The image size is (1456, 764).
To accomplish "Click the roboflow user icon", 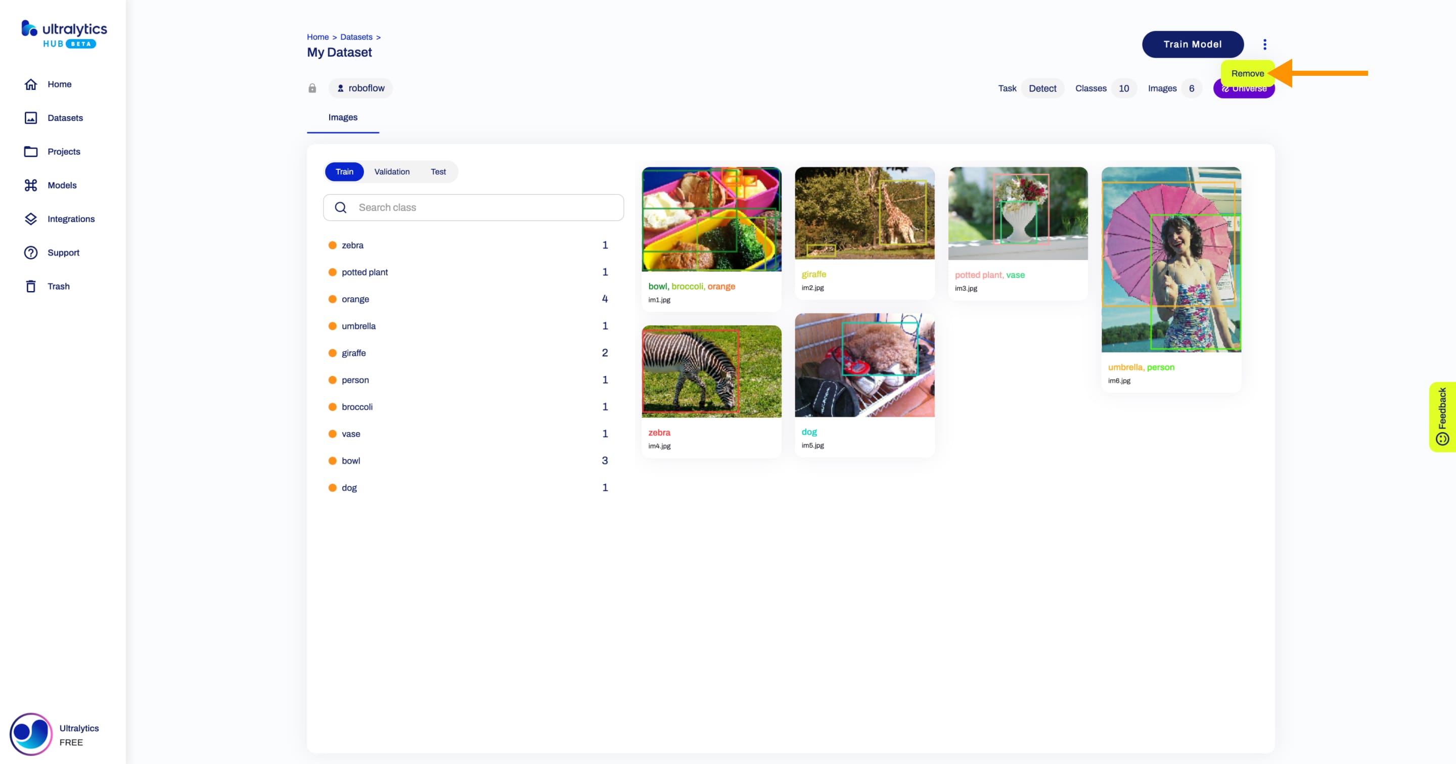I will [340, 87].
